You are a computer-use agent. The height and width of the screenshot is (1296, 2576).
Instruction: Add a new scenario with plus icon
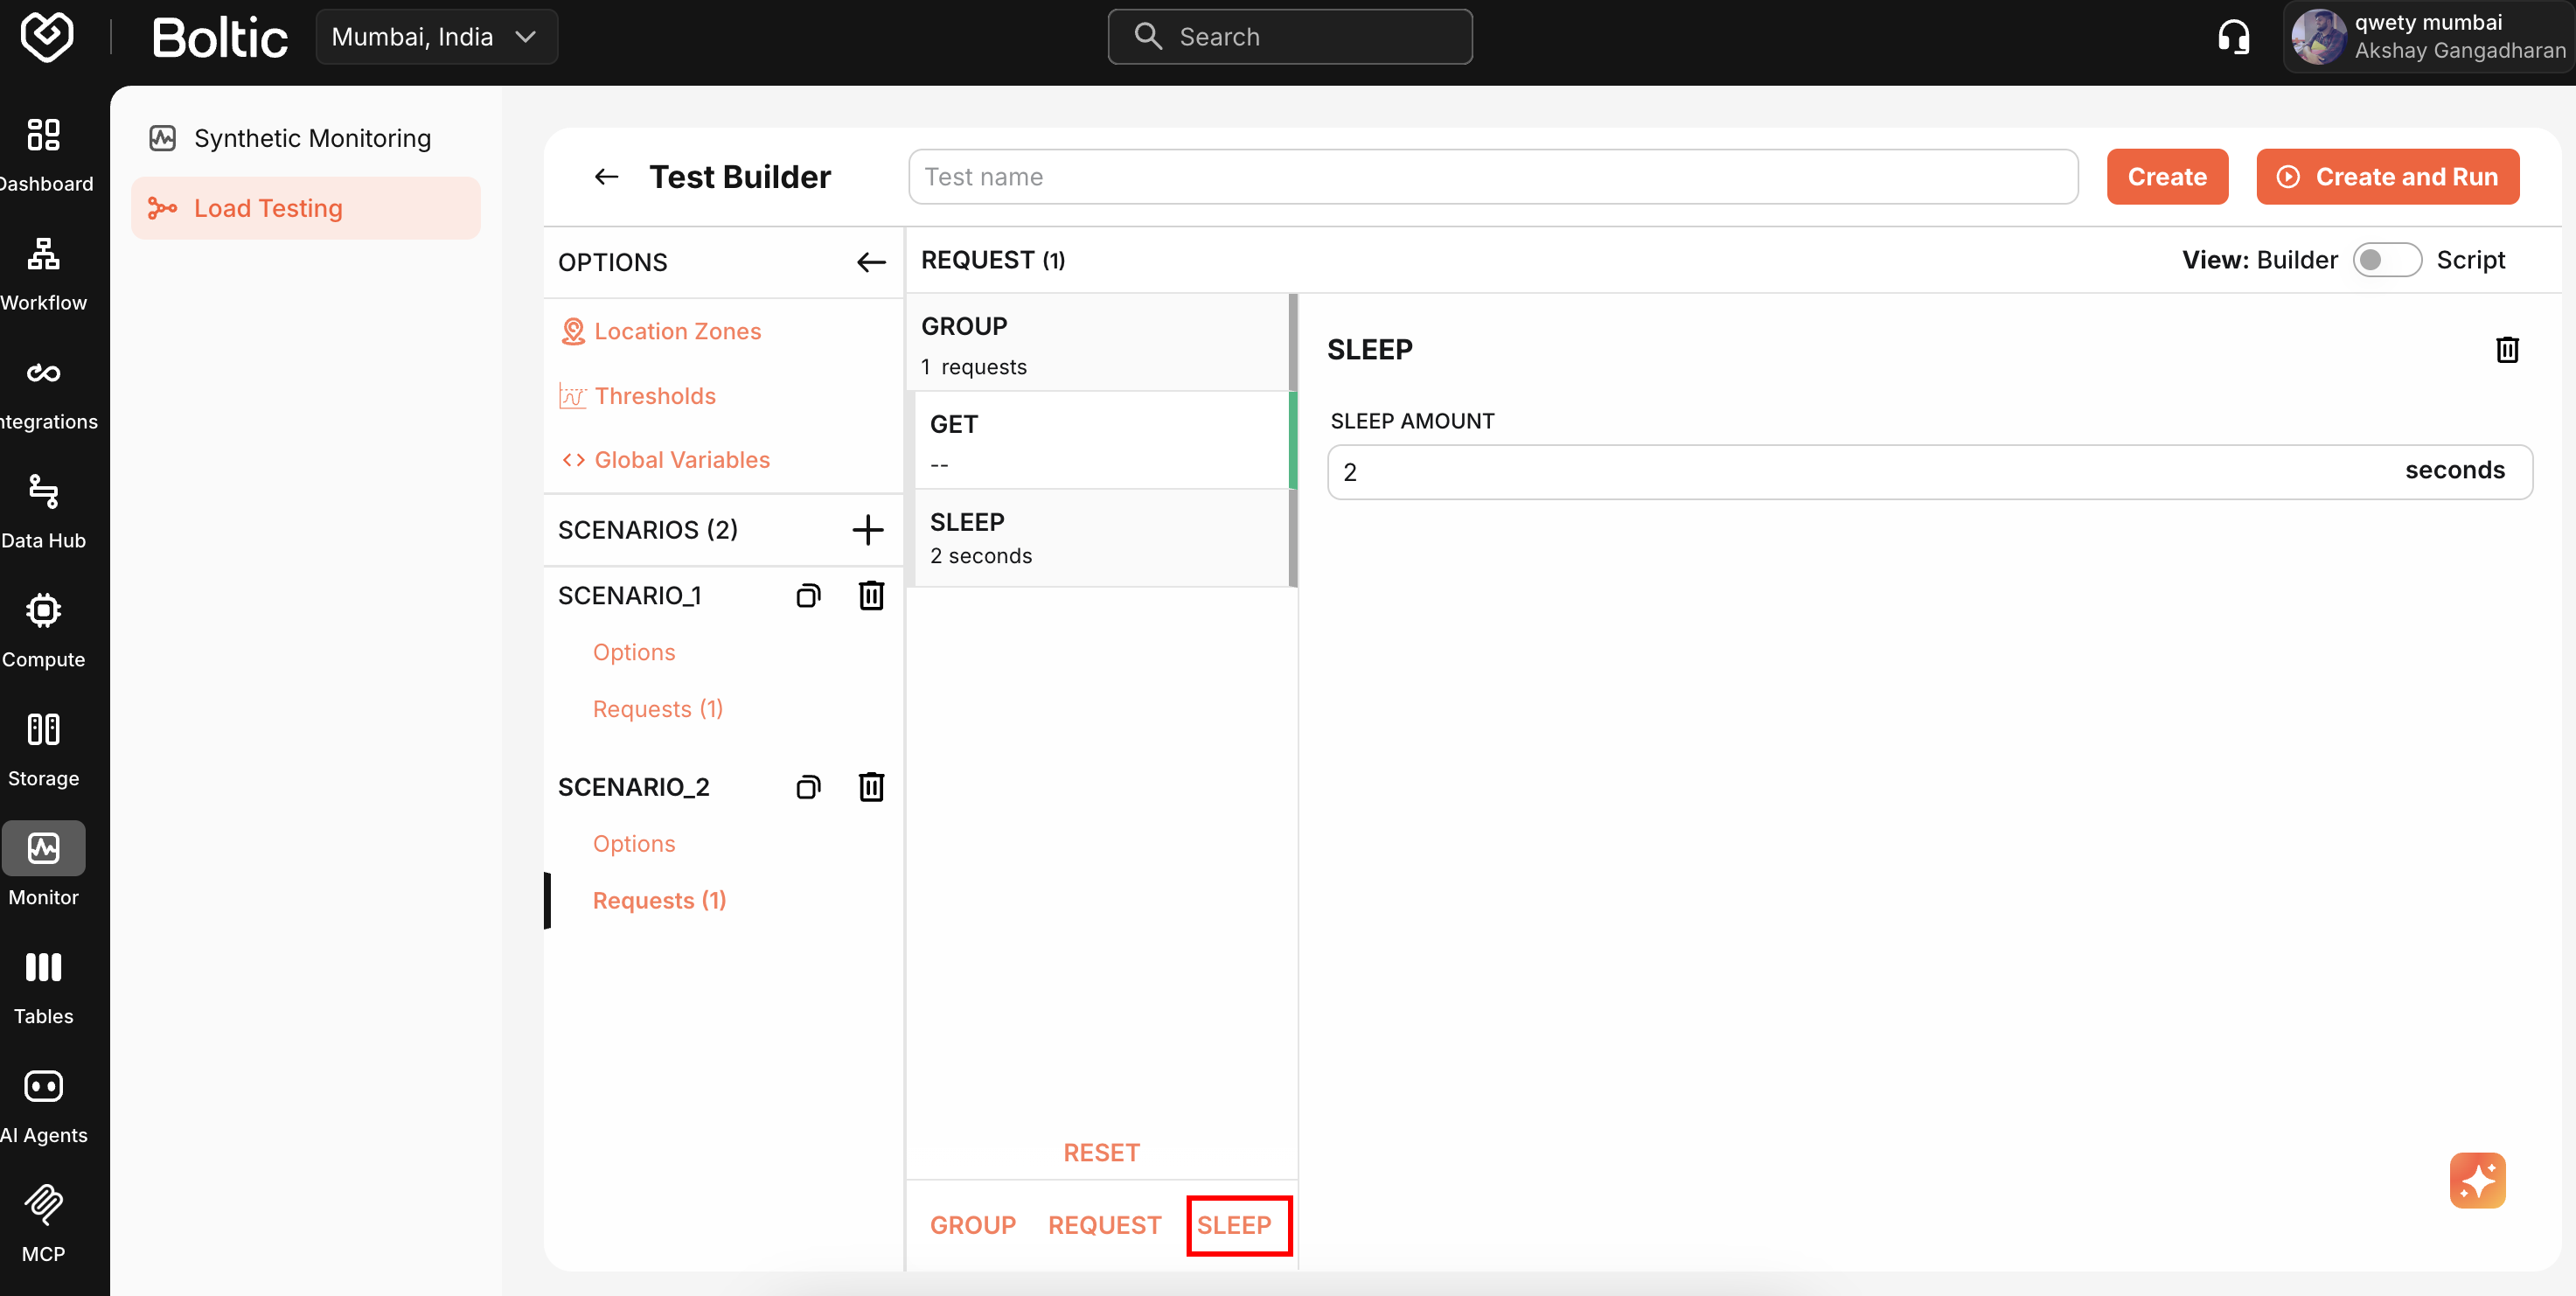867,530
